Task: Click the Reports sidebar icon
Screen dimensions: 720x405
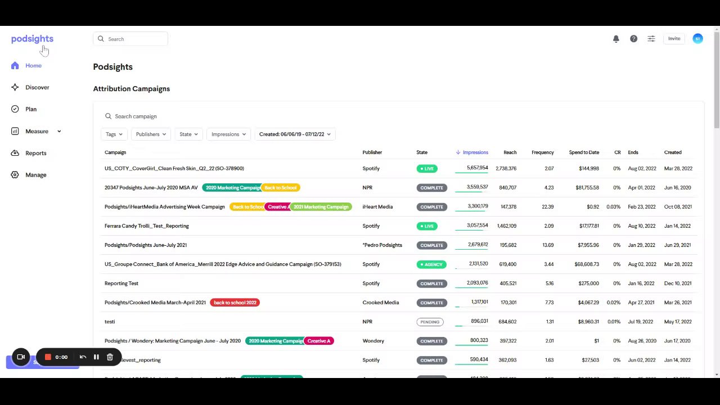Action: coord(15,153)
